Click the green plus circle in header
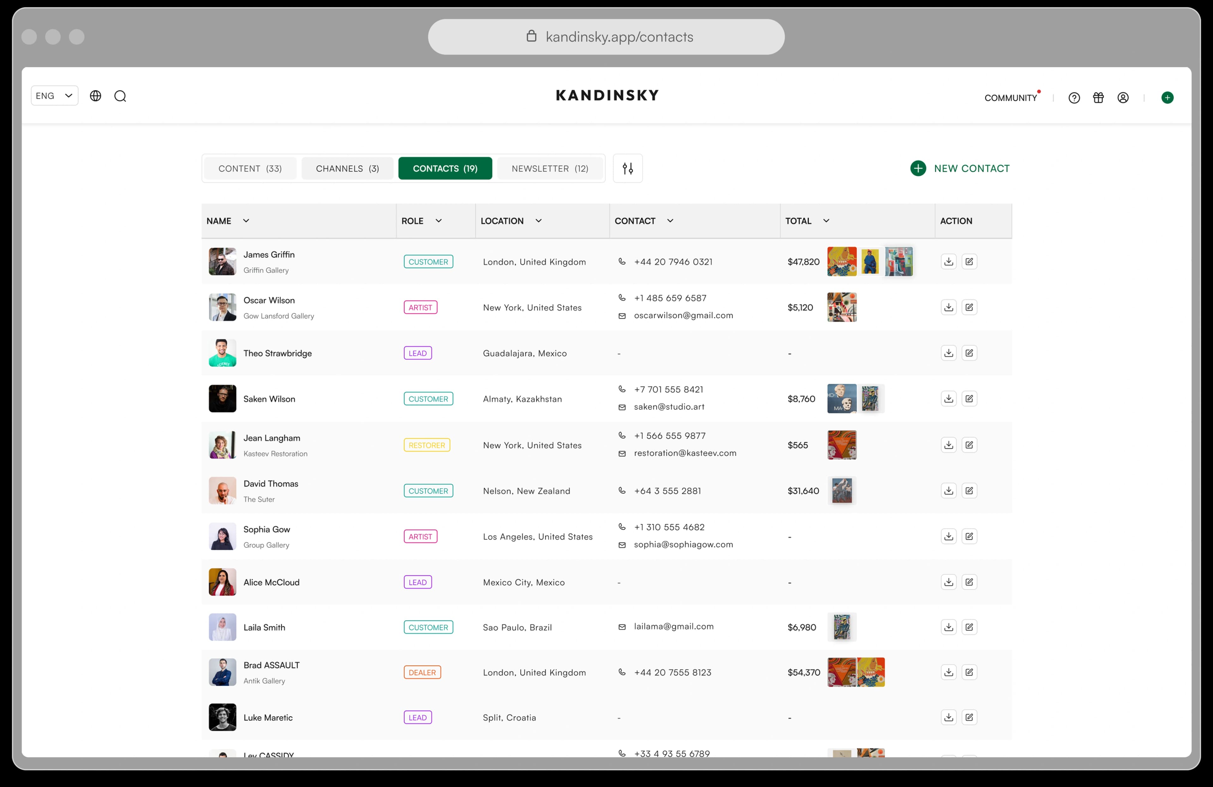This screenshot has height=787, width=1213. pyautogui.click(x=1167, y=98)
